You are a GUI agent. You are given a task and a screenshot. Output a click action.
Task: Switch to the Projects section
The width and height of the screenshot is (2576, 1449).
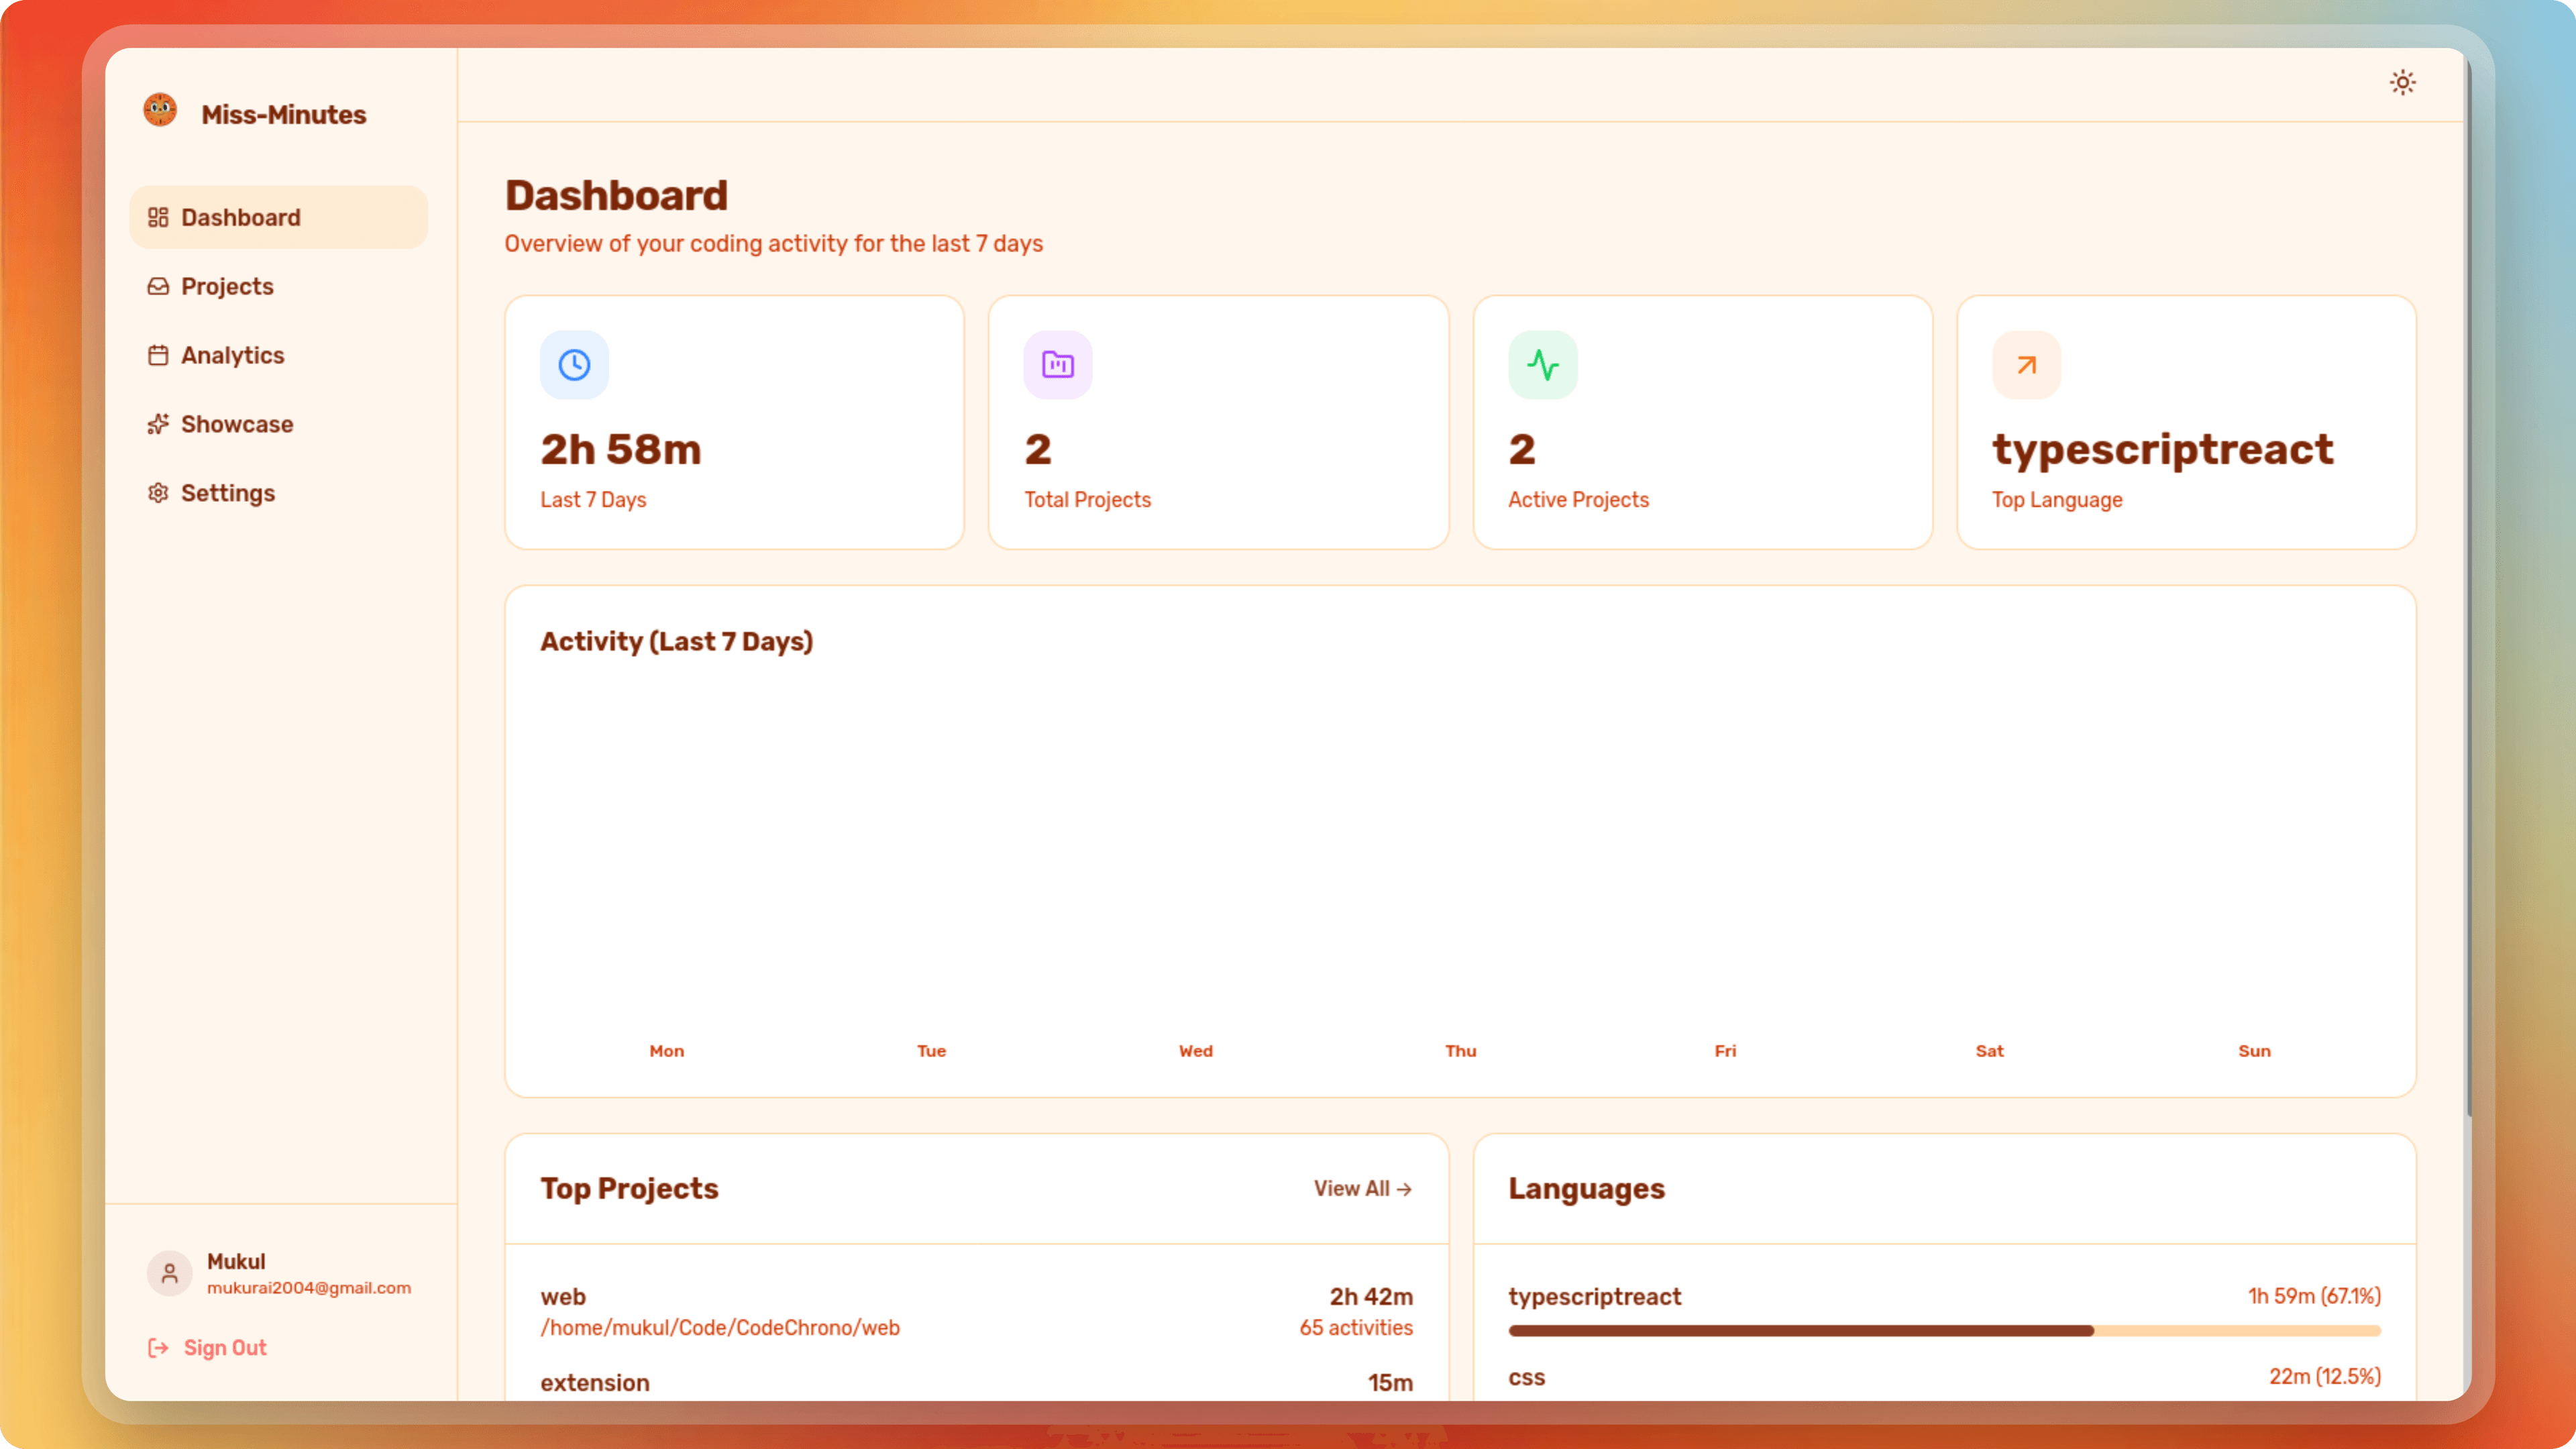click(x=227, y=286)
